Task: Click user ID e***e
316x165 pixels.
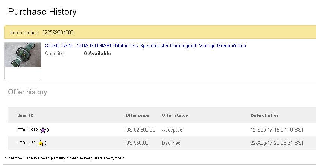Action: pos(21,143)
